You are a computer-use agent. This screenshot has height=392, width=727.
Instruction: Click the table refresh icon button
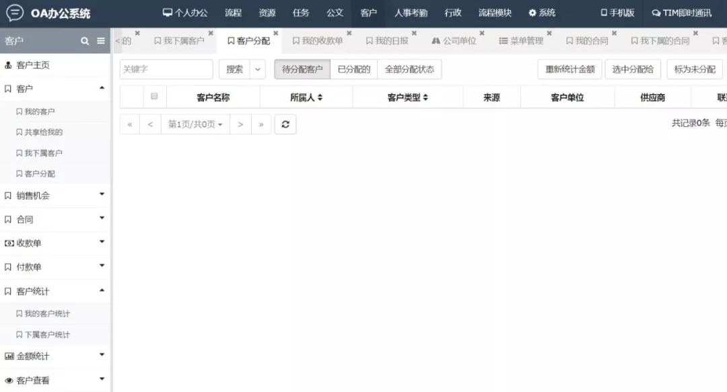click(x=285, y=124)
